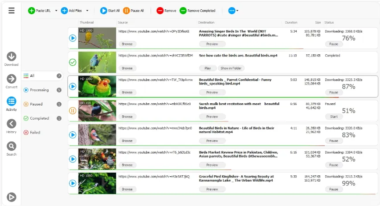Select the Failed filter
The width and height of the screenshot is (380, 206).
tap(32, 133)
